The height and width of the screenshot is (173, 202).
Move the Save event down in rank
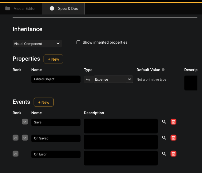click(x=25, y=122)
